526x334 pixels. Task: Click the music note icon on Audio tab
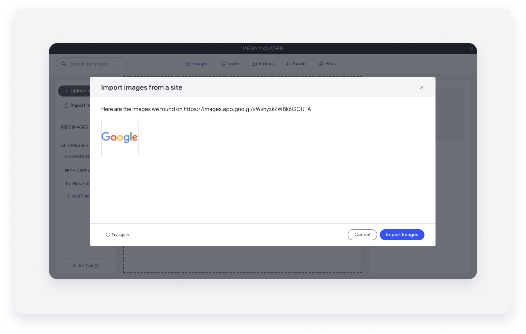click(x=288, y=64)
